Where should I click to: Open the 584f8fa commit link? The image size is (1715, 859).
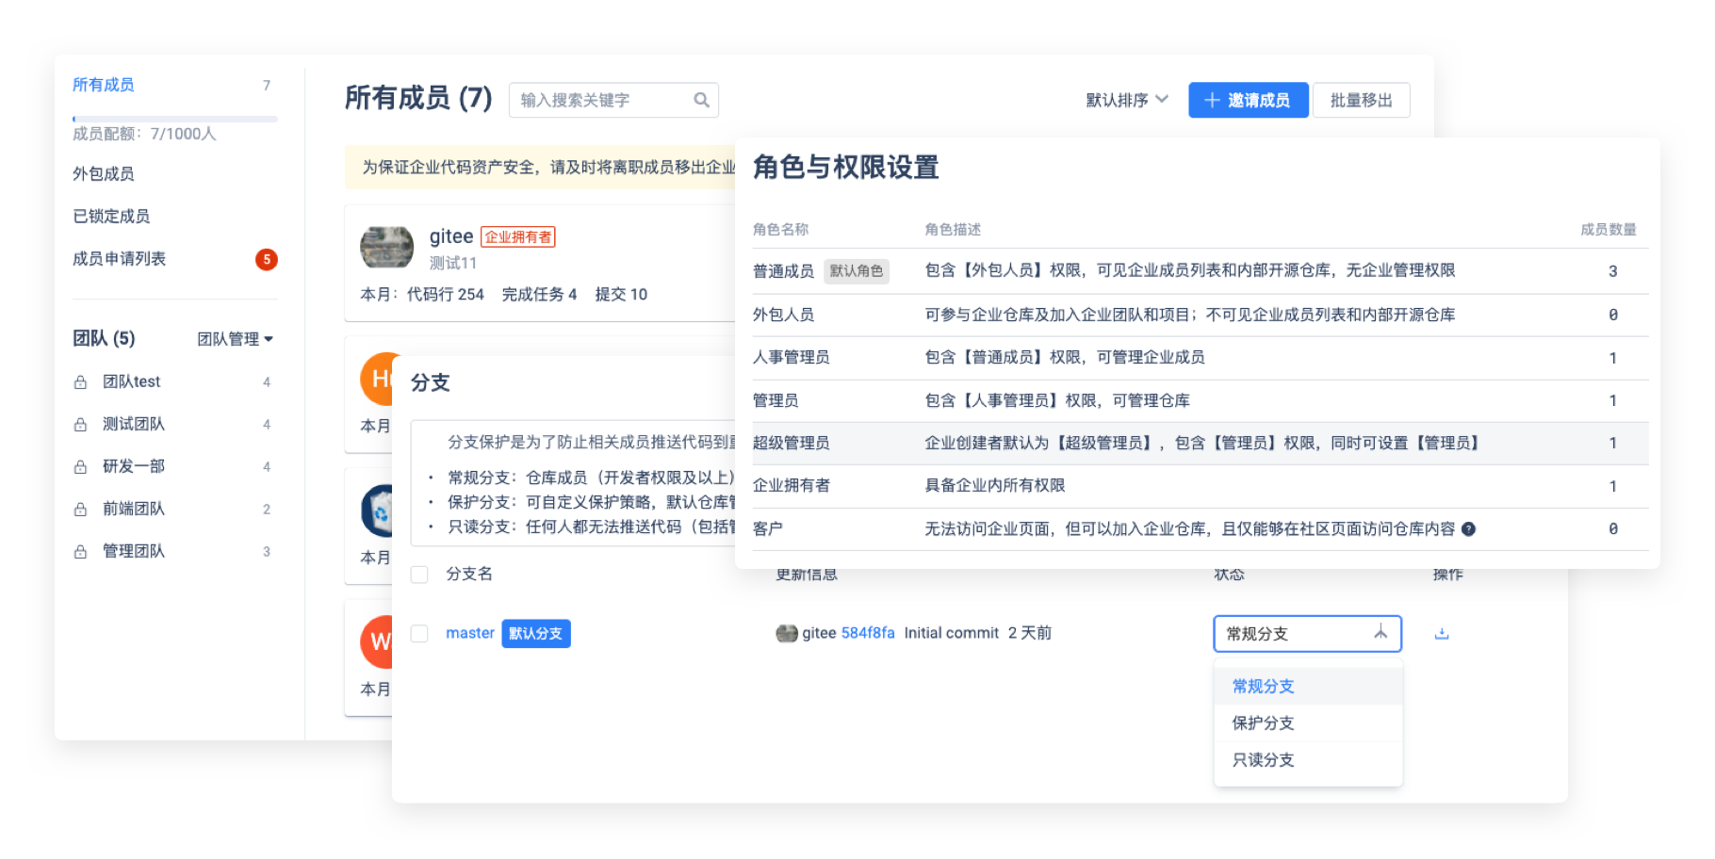click(867, 633)
